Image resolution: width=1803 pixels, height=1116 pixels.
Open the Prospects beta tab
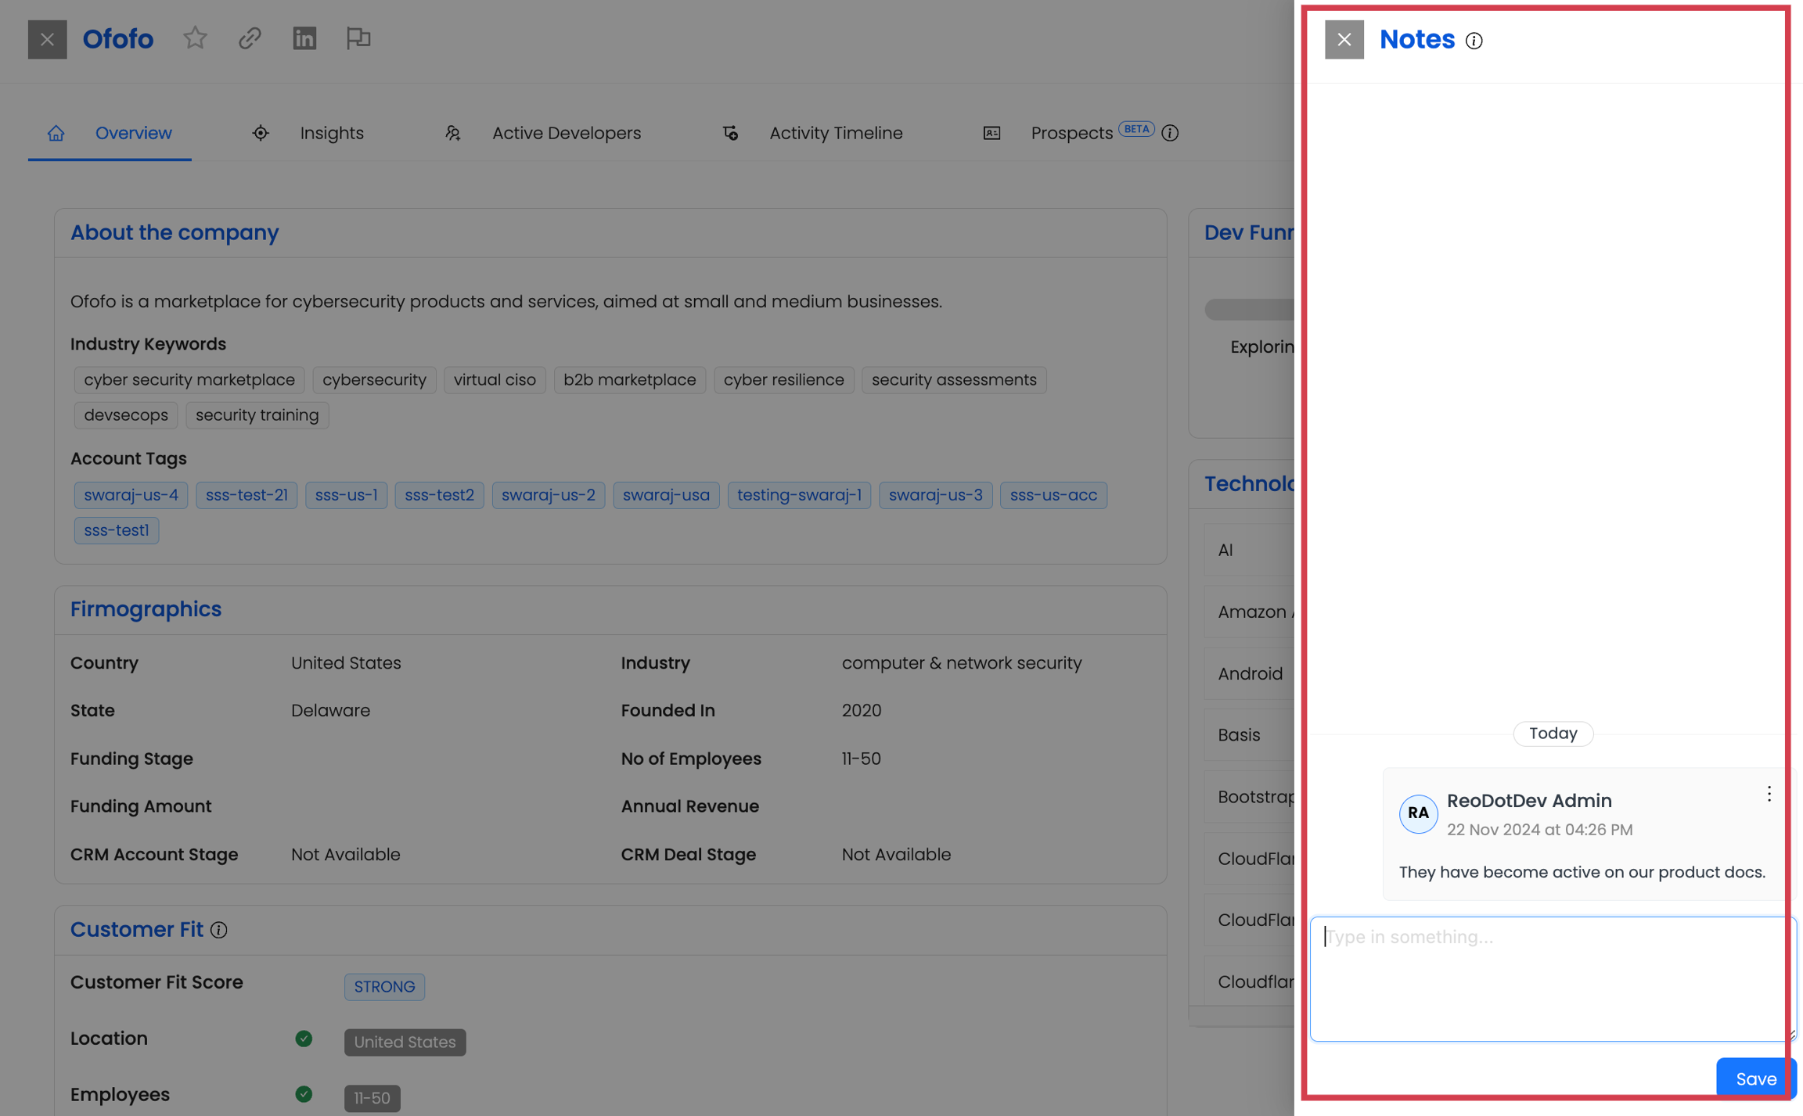(1071, 133)
